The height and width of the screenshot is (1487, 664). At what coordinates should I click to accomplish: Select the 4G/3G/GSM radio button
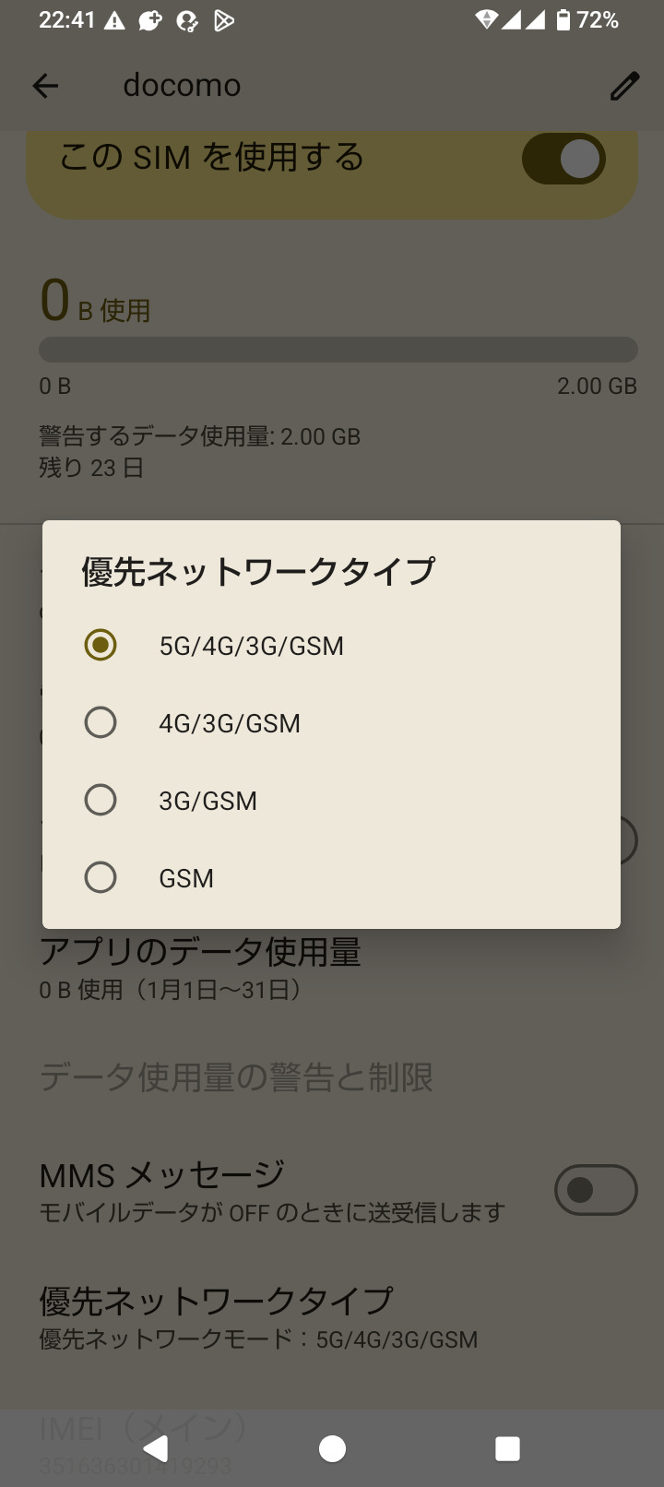pos(101,722)
